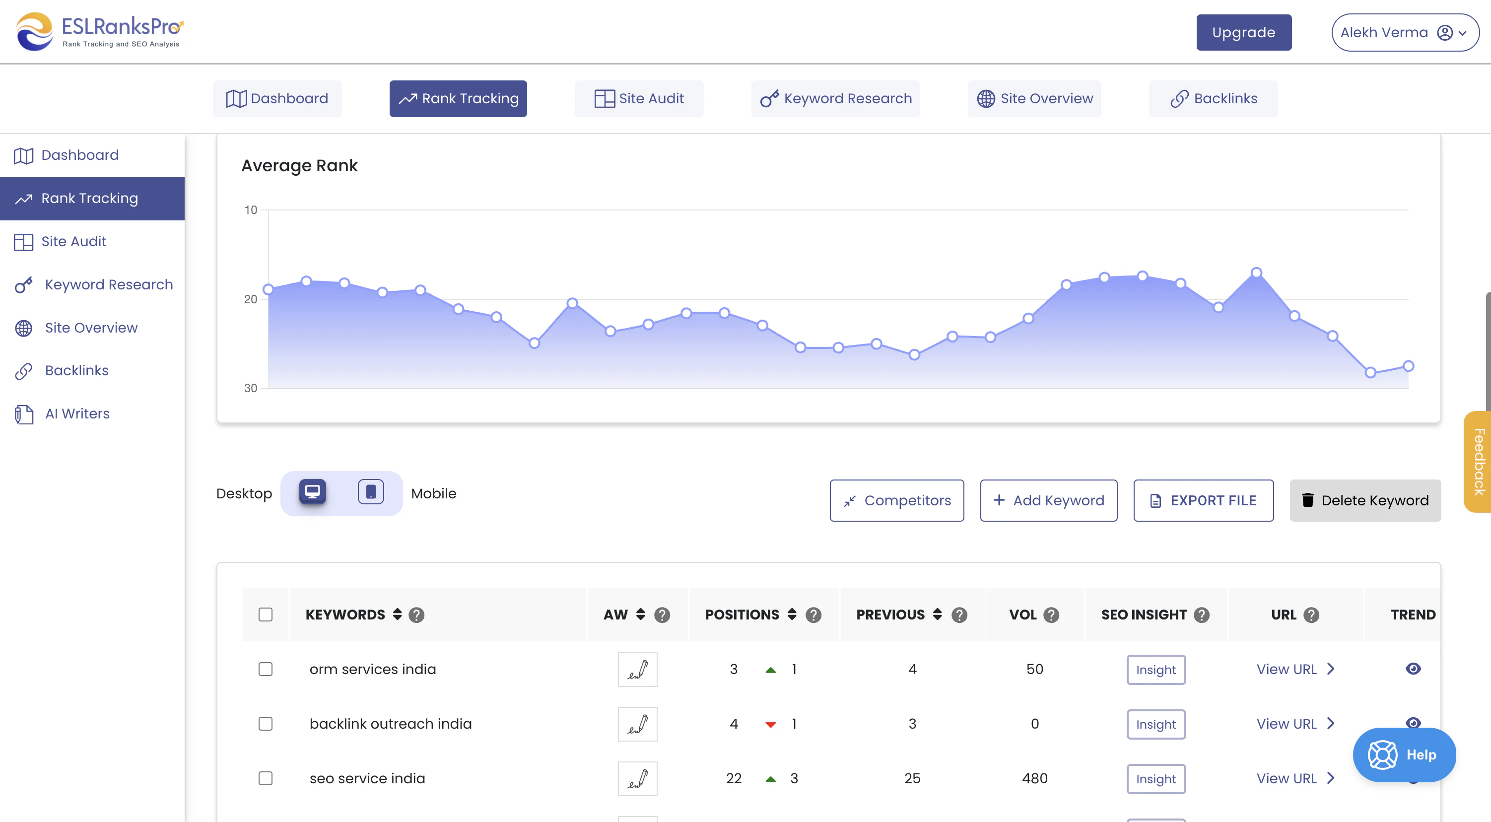1491x822 pixels.
Task: Click the Backlinks chain icon in sidebar
Action: tap(24, 371)
